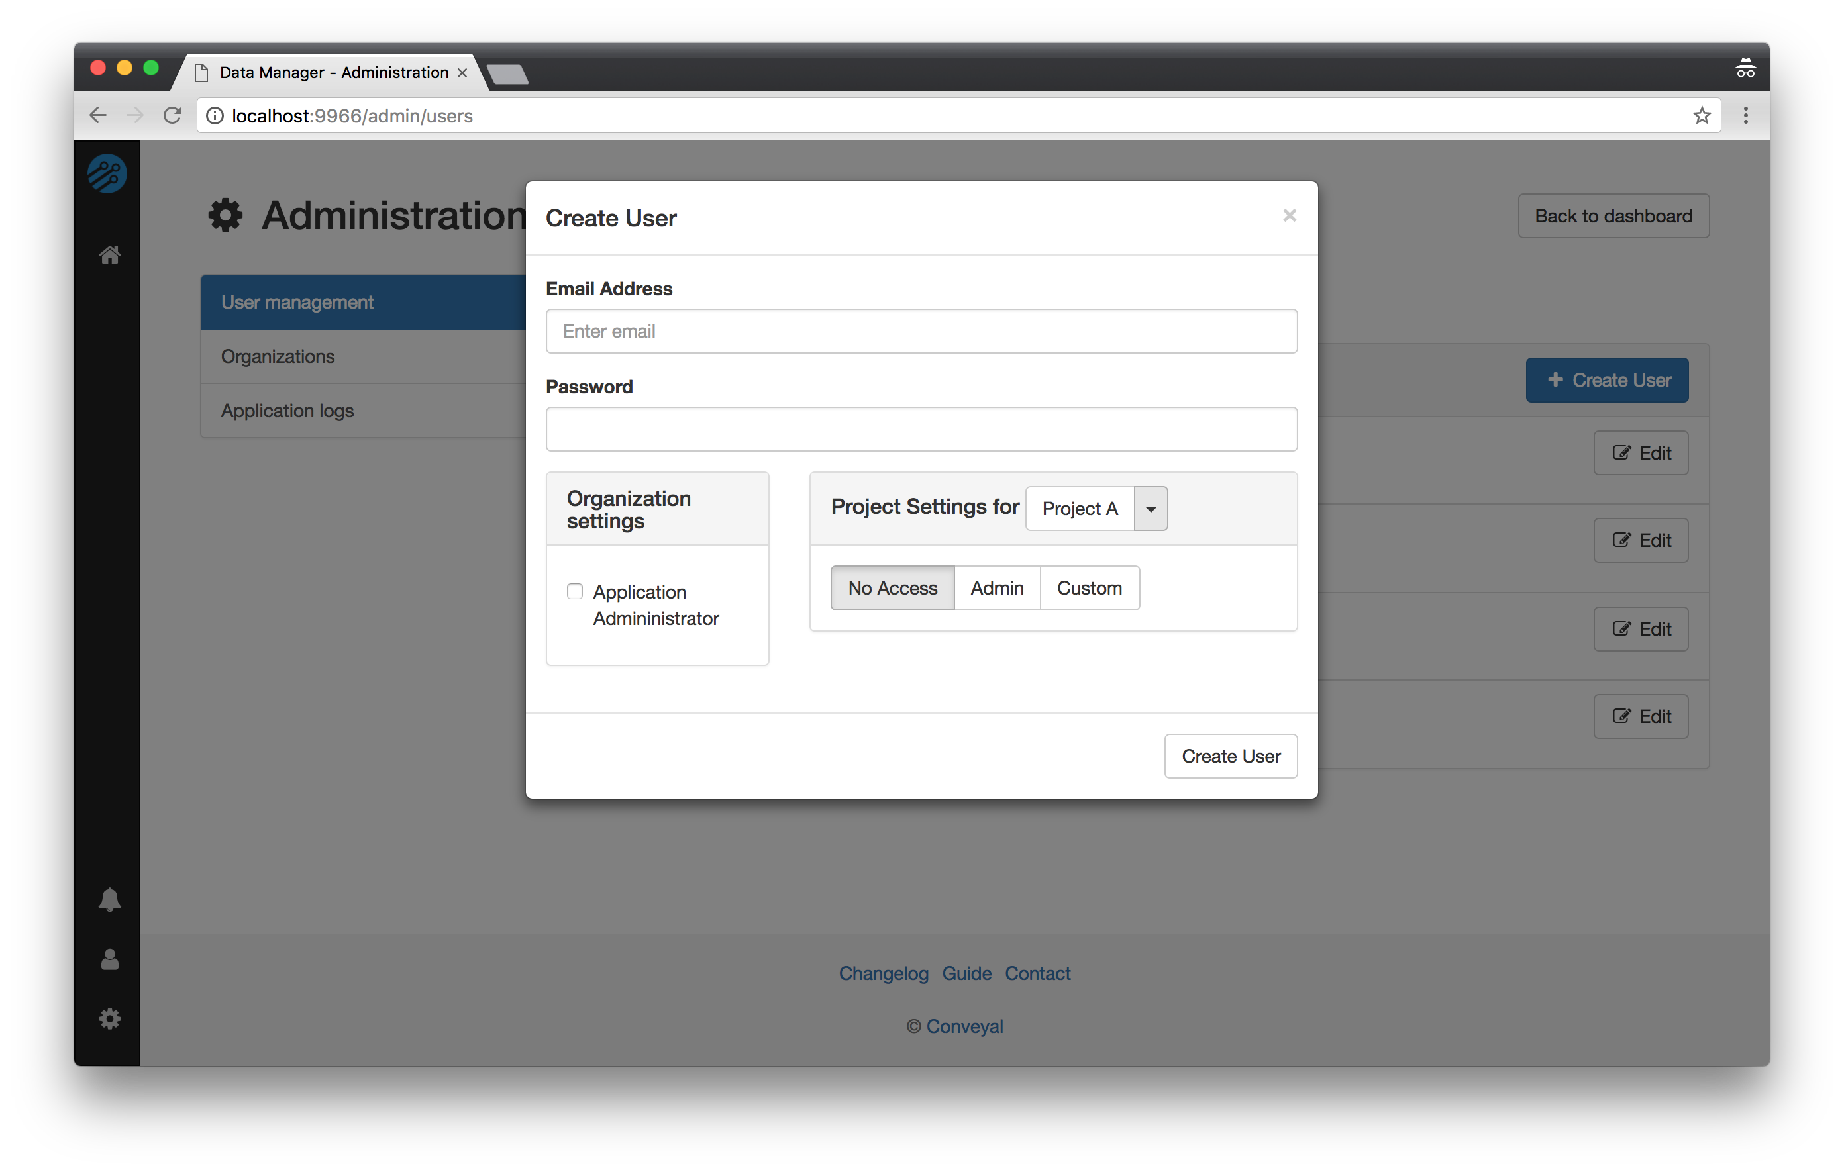Open the Changelog footer link
Viewport: 1844px width, 1172px height.
click(x=884, y=974)
